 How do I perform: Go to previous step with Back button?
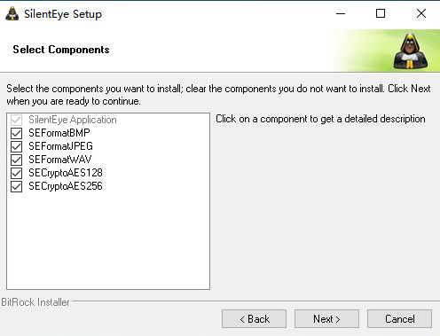254,319
